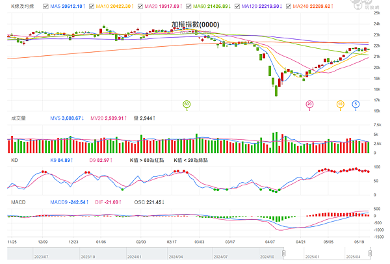390x264 pixels.
Task: Click the chart title 加權指數(0000)
Action: (x=195, y=25)
